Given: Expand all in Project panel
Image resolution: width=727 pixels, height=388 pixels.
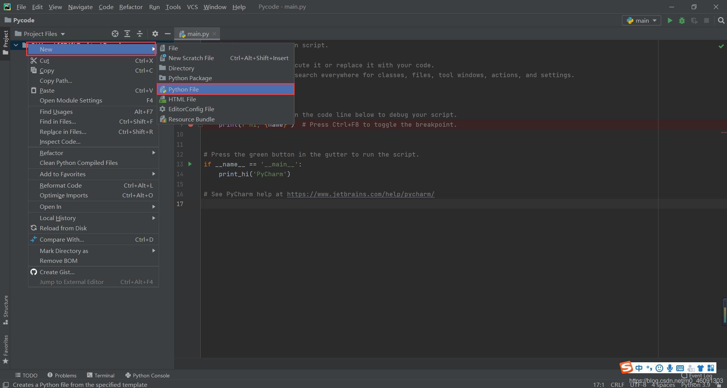Looking at the screenshot, I should (x=127, y=34).
